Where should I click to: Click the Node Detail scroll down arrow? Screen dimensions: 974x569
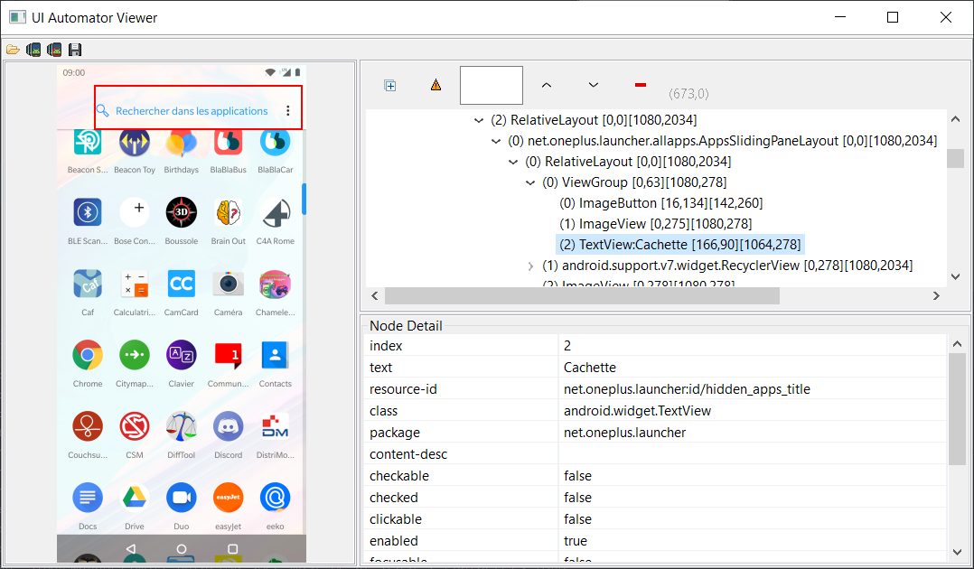pos(957,551)
